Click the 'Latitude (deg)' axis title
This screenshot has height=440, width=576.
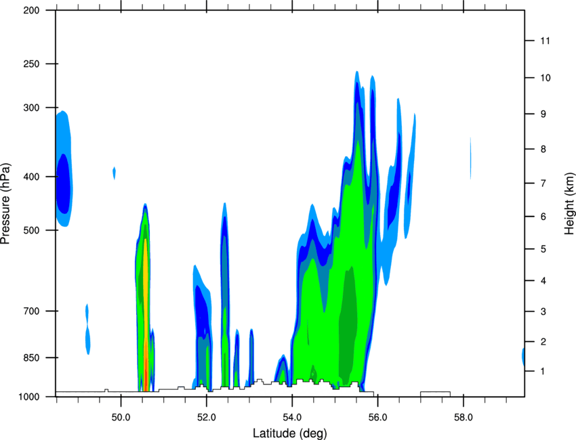[290, 433]
